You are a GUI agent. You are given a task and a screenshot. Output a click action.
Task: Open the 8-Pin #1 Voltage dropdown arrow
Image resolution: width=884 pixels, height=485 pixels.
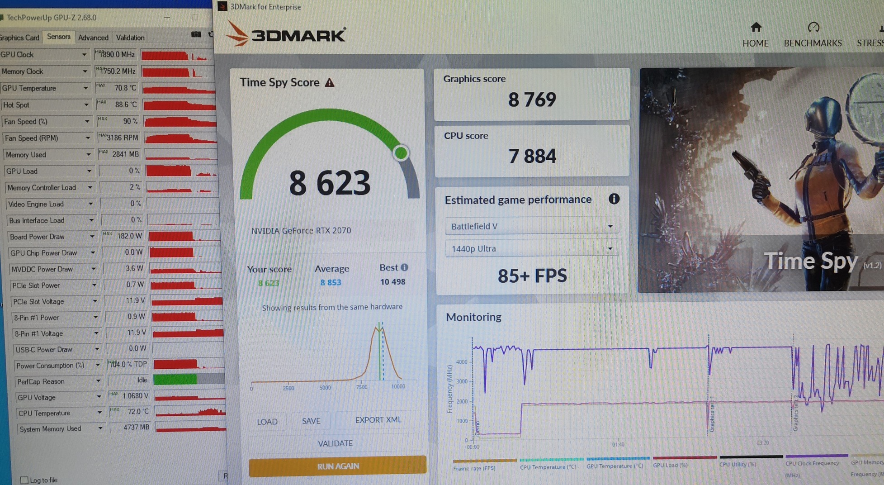[x=96, y=333]
